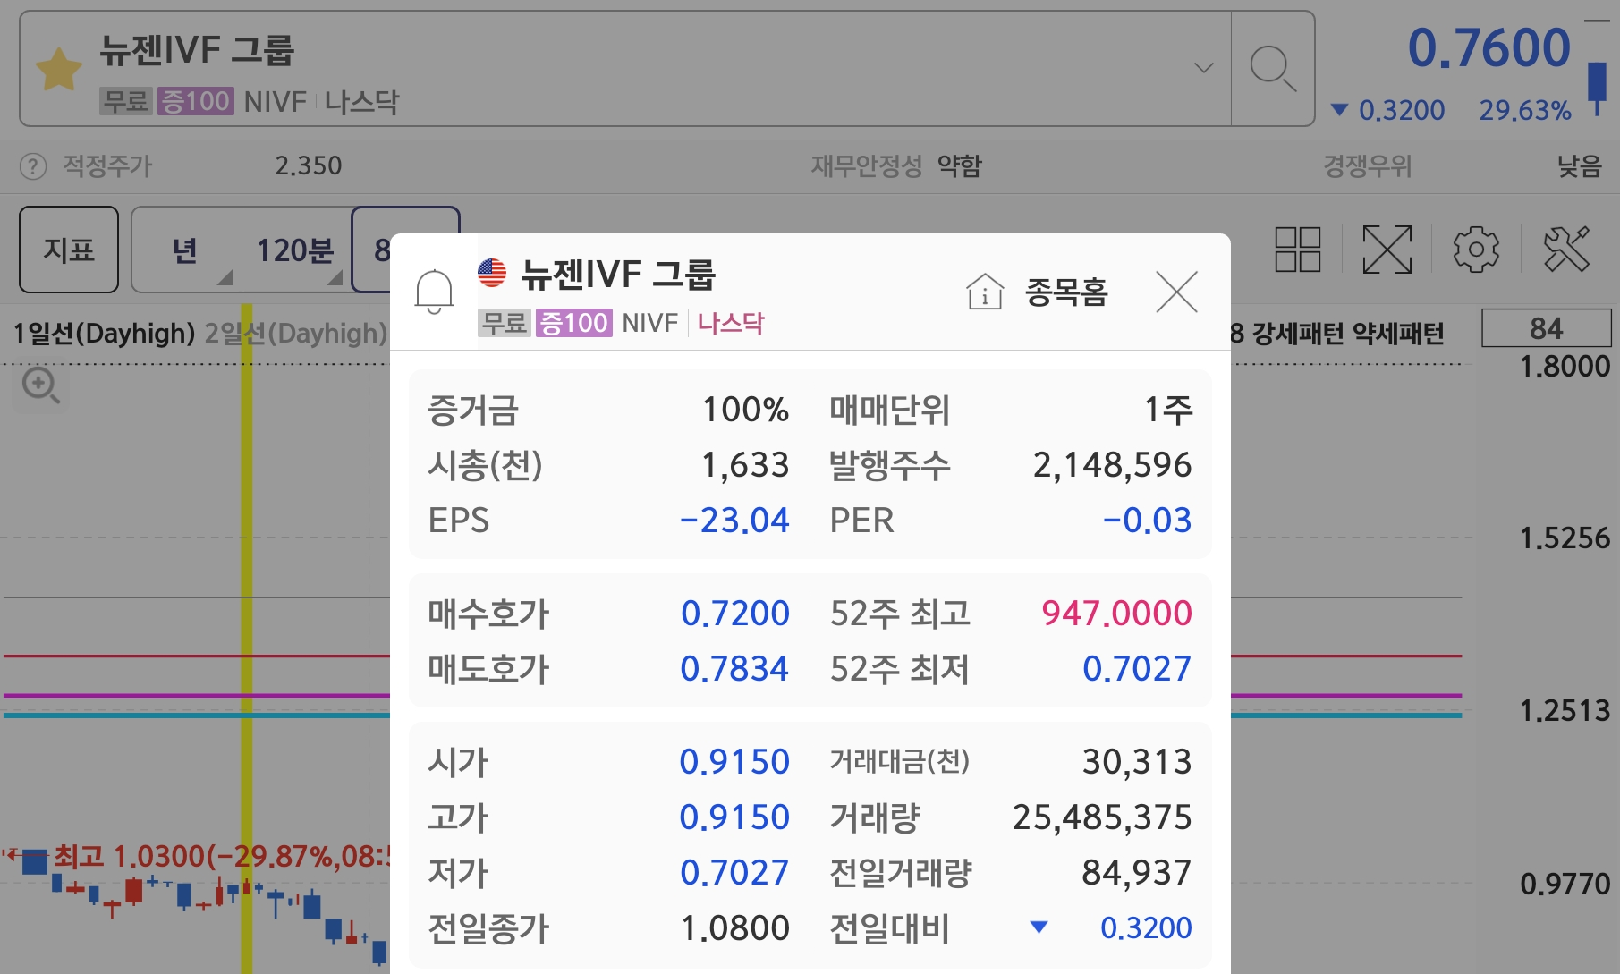
Task: Tap the 증100 badge in the popup header
Action: [x=573, y=323]
